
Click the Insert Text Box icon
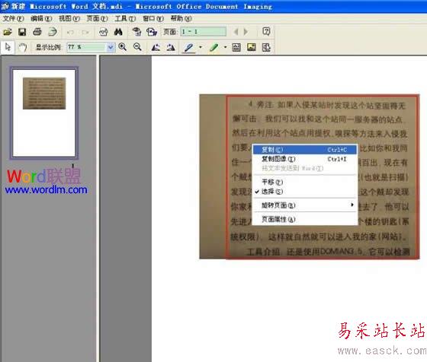coord(236,47)
